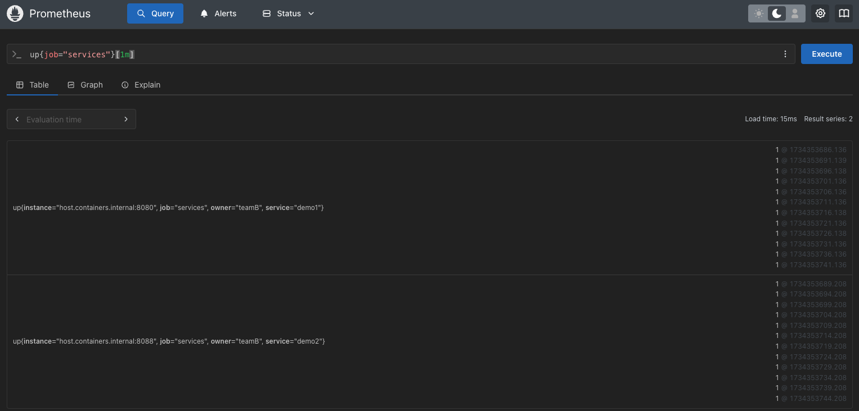Image resolution: width=859 pixels, height=411 pixels.
Task: Click sample value at 1734353701.136
Action: (811, 181)
